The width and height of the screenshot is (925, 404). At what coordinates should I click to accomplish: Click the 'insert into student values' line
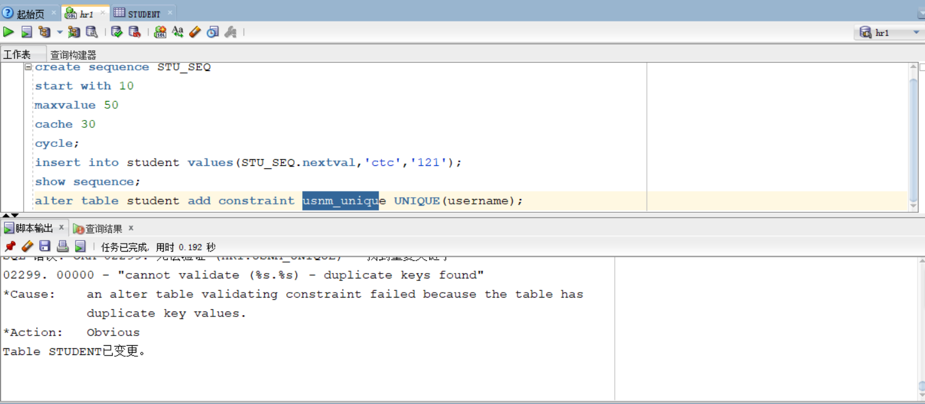(248, 163)
